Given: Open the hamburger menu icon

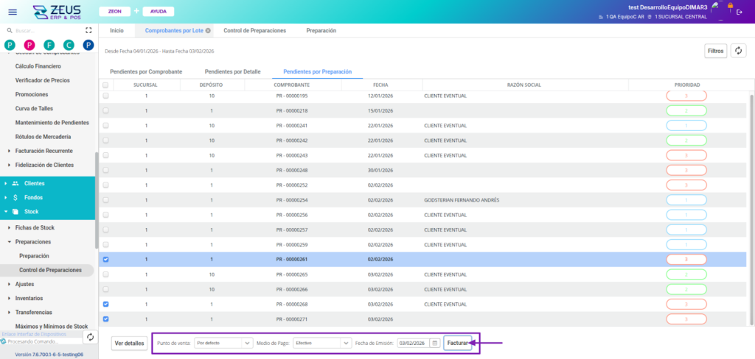Looking at the screenshot, I should point(13,12).
